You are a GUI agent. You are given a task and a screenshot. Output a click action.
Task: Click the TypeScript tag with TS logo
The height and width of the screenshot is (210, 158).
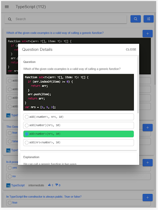[16, 185]
